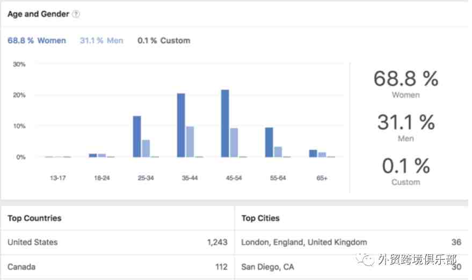Click the 13-17 age group label
This screenshot has height=280, width=472.
tap(58, 178)
